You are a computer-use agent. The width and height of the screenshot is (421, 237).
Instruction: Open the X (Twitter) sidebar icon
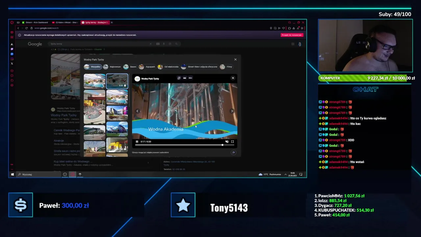[12, 64]
